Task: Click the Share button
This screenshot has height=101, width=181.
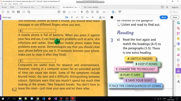Action: click(174, 12)
